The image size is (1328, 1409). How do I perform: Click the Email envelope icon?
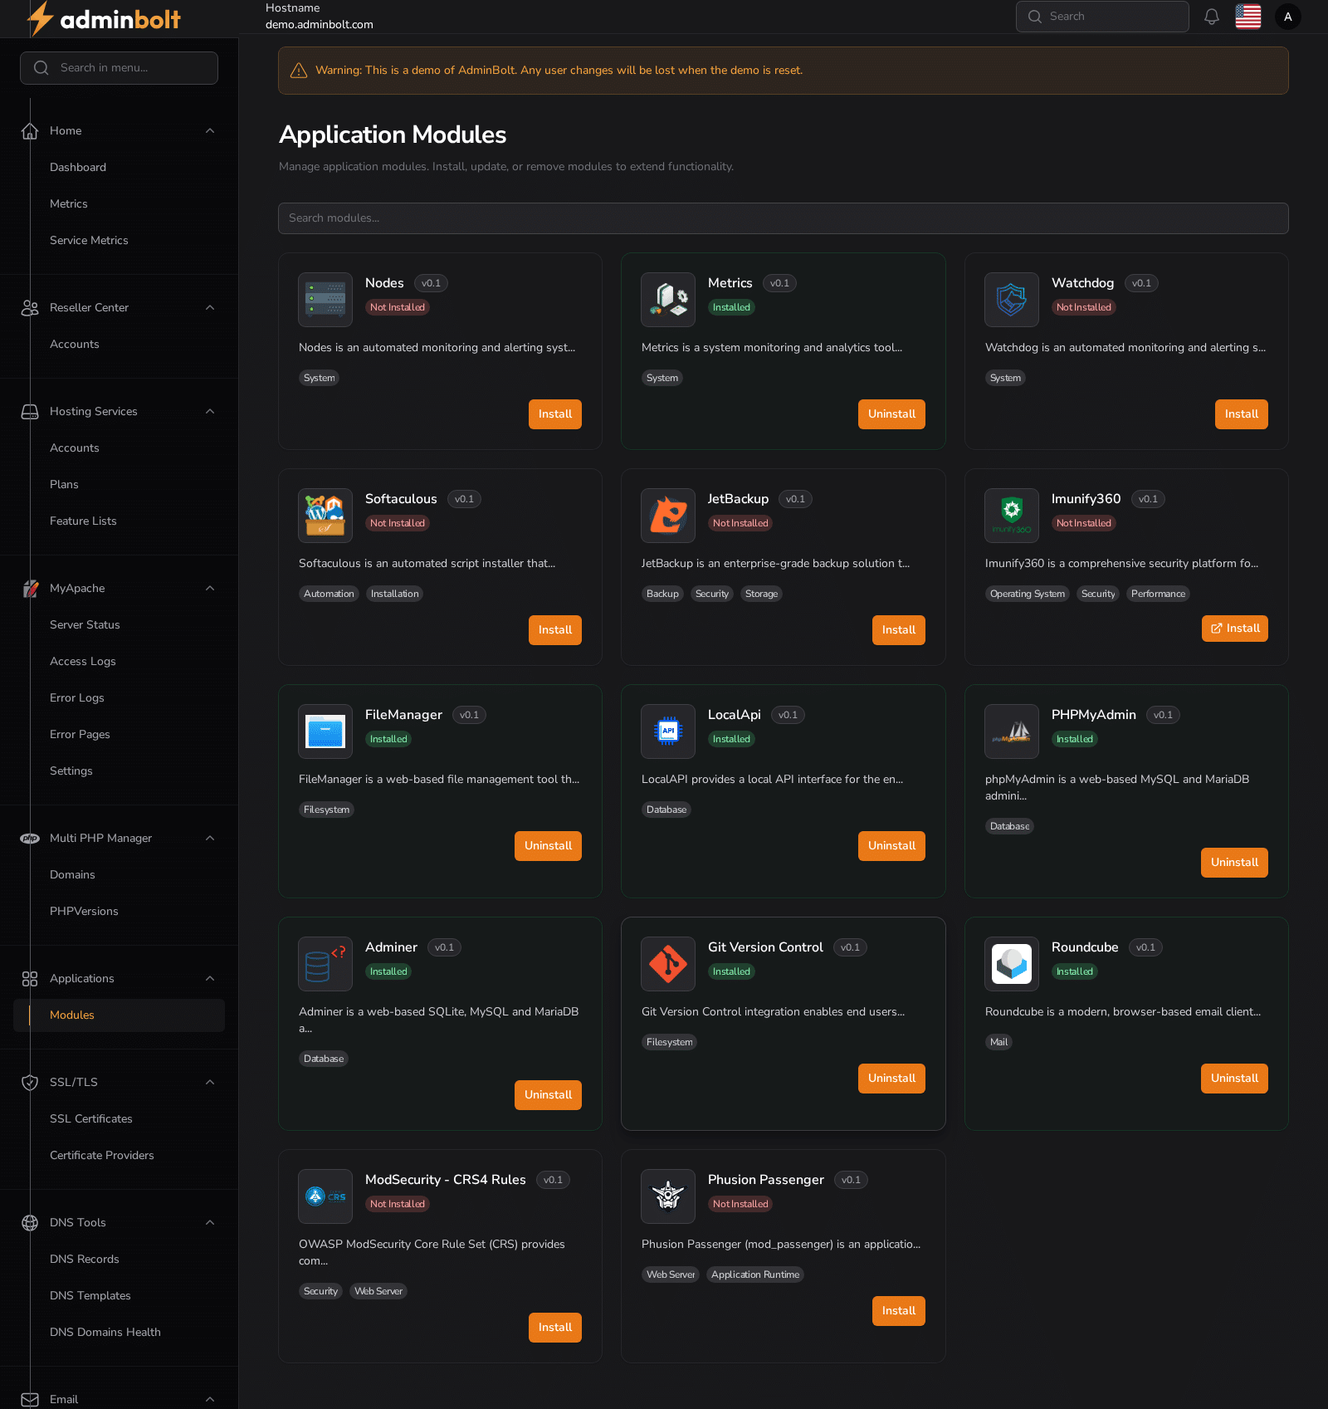(x=30, y=1400)
